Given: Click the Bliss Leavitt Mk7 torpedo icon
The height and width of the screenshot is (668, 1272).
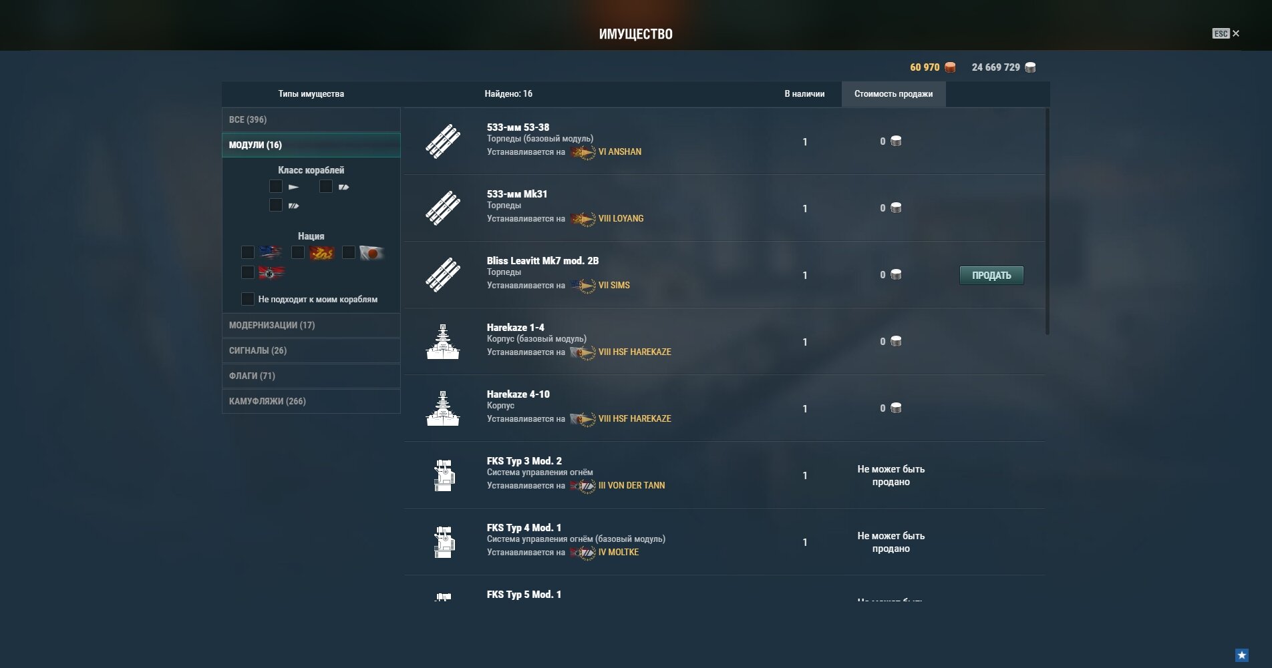Looking at the screenshot, I should 443,275.
